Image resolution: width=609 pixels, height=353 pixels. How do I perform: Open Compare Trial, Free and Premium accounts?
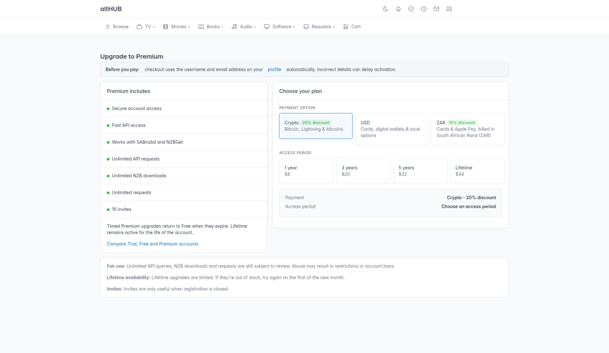153,244
